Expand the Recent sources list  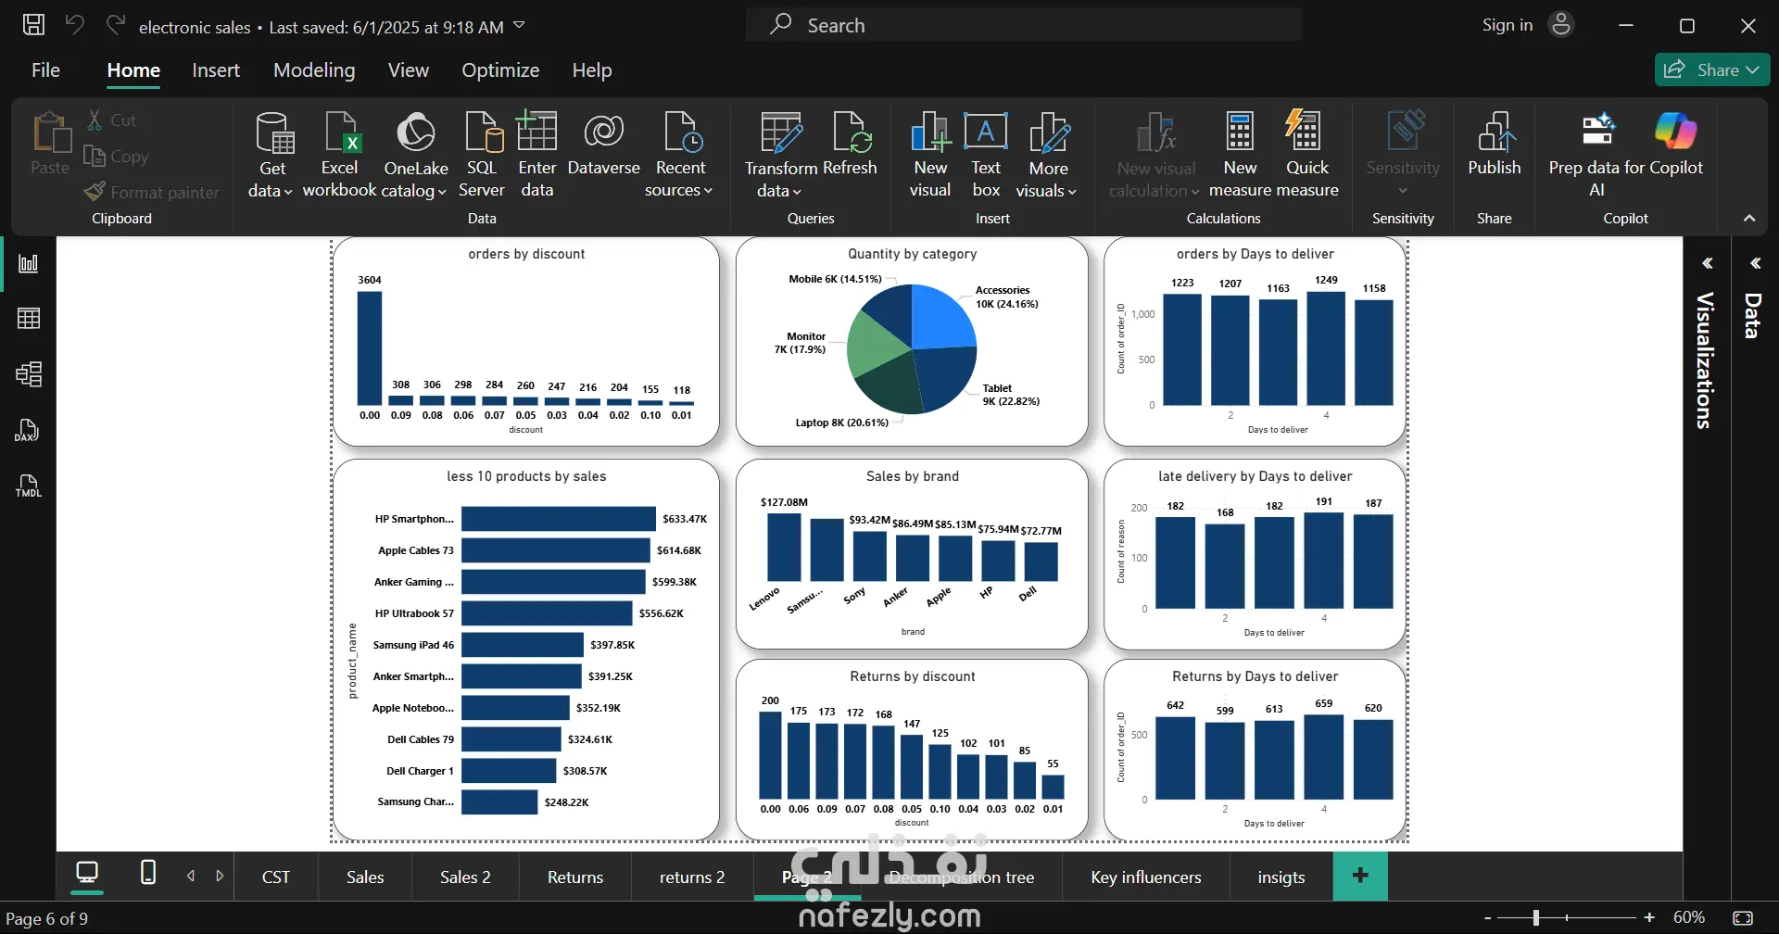click(x=680, y=155)
